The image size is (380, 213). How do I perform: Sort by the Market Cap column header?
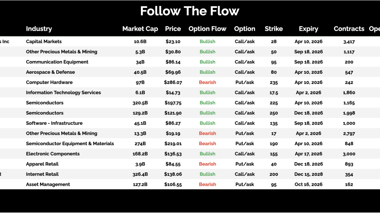140,29
